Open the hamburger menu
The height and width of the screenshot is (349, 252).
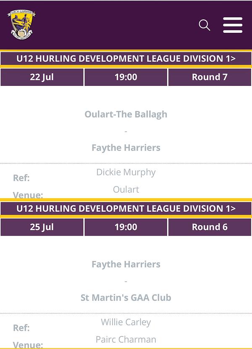click(233, 25)
